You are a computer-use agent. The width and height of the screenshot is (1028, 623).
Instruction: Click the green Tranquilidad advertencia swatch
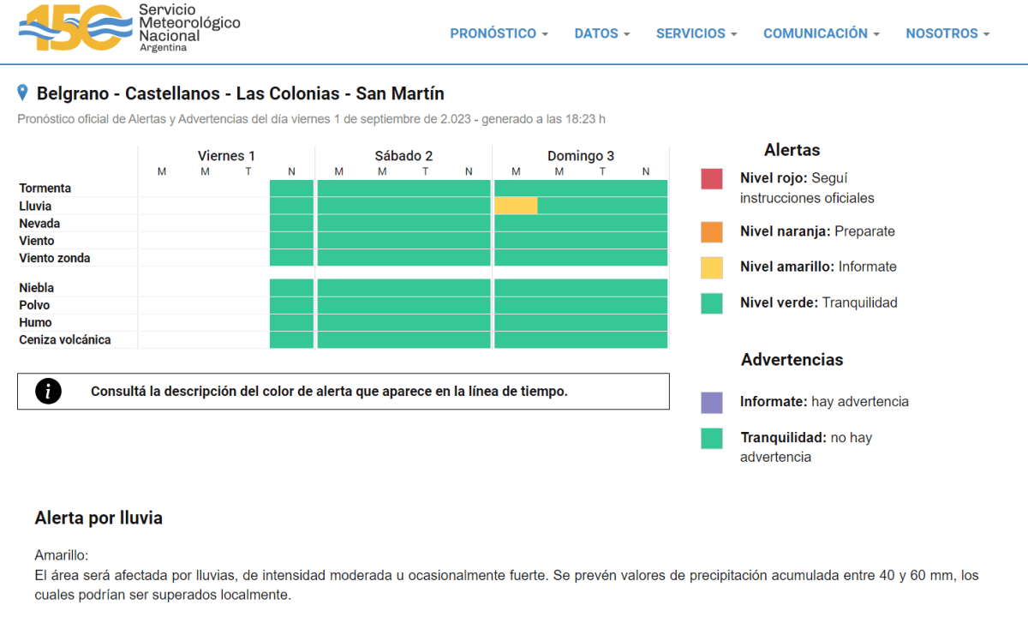point(712,438)
